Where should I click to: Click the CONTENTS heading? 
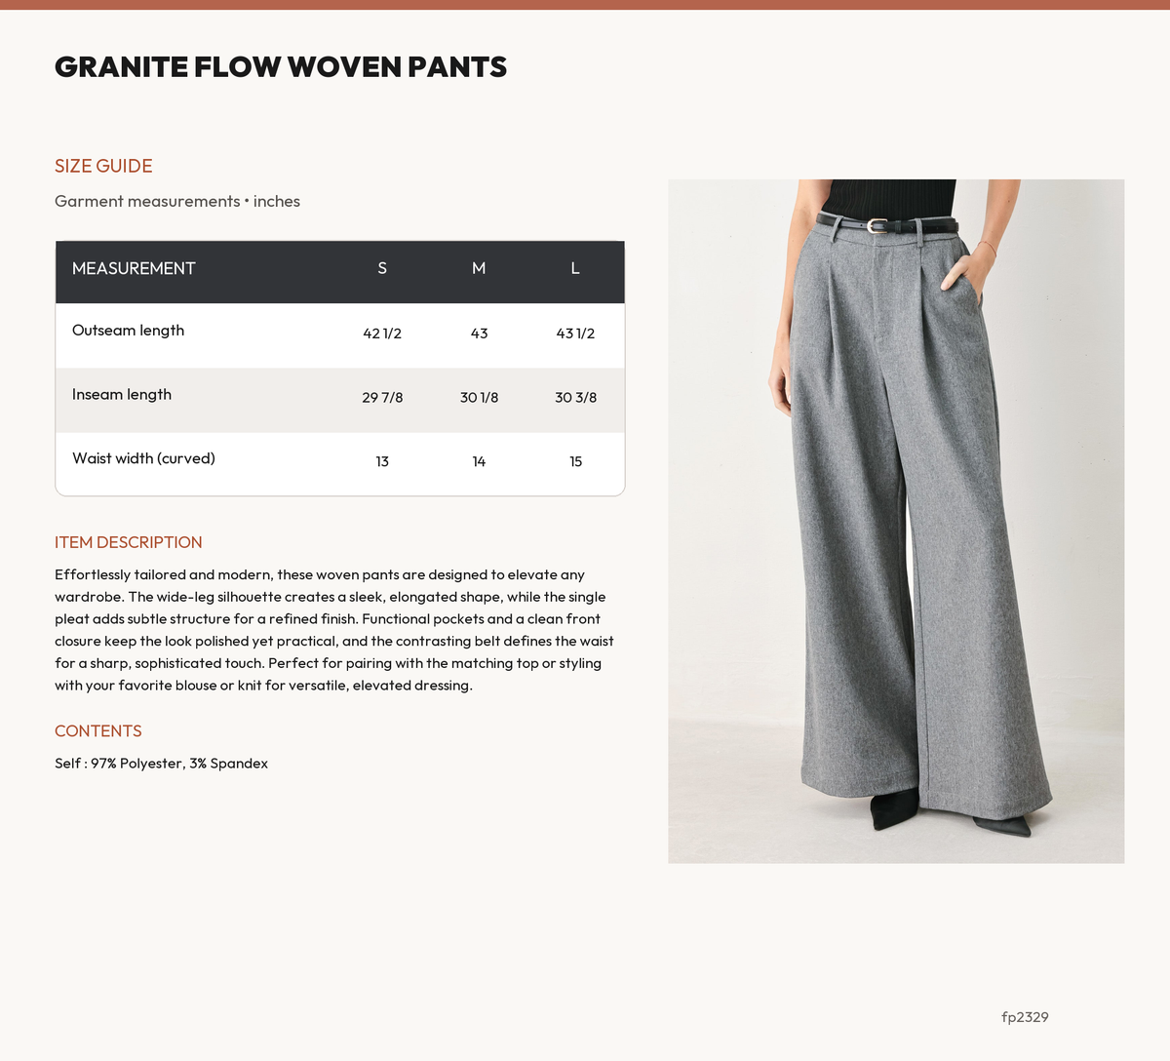(98, 731)
